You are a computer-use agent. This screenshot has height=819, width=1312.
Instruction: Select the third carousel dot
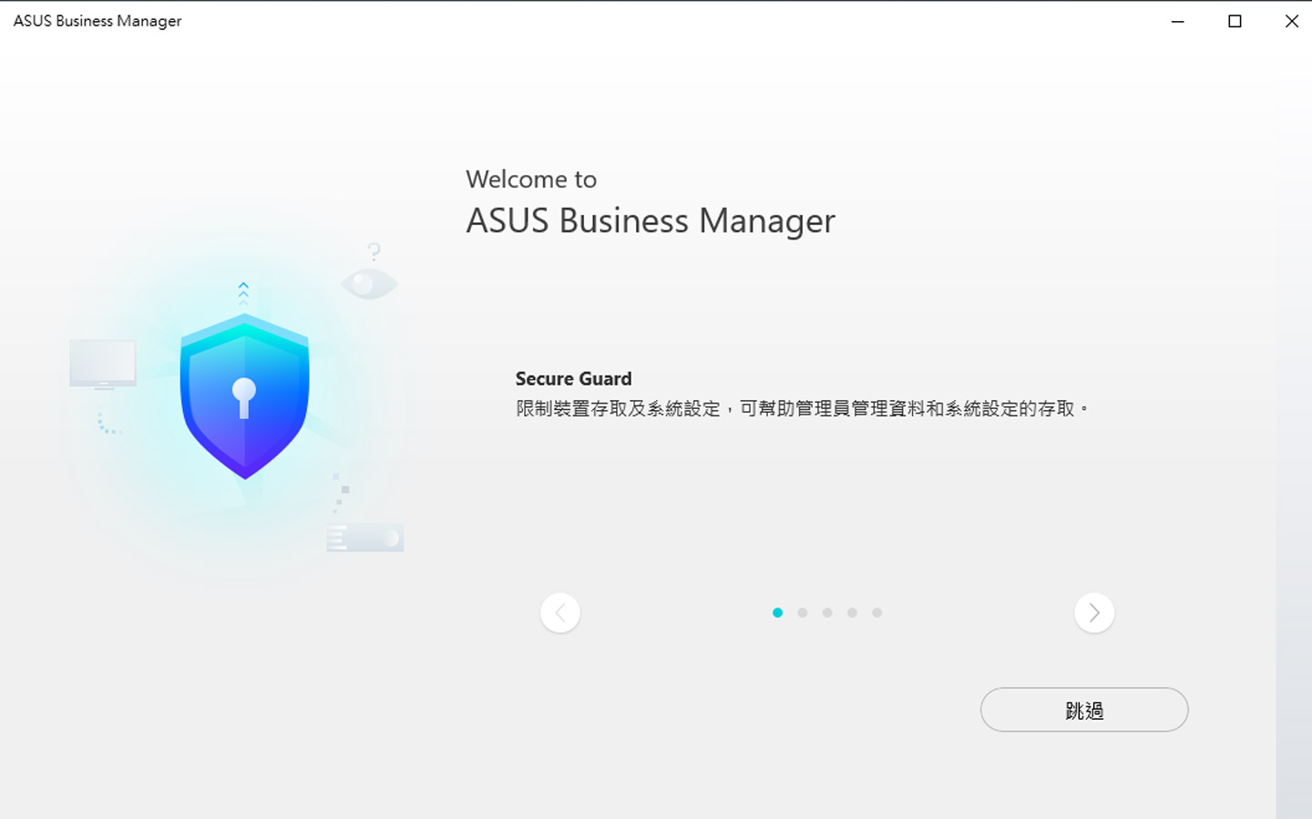click(826, 612)
